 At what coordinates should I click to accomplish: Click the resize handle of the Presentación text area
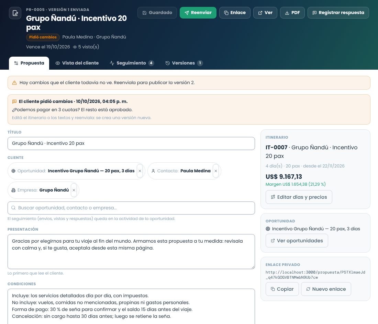click(x=253, y=267)
